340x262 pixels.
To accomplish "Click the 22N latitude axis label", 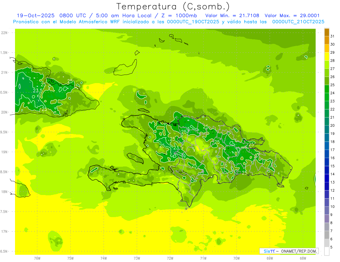I will [5, 33].
